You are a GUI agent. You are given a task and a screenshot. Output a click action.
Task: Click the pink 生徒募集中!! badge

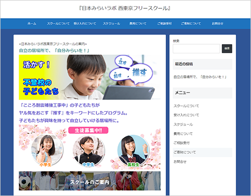click(88, 130)
